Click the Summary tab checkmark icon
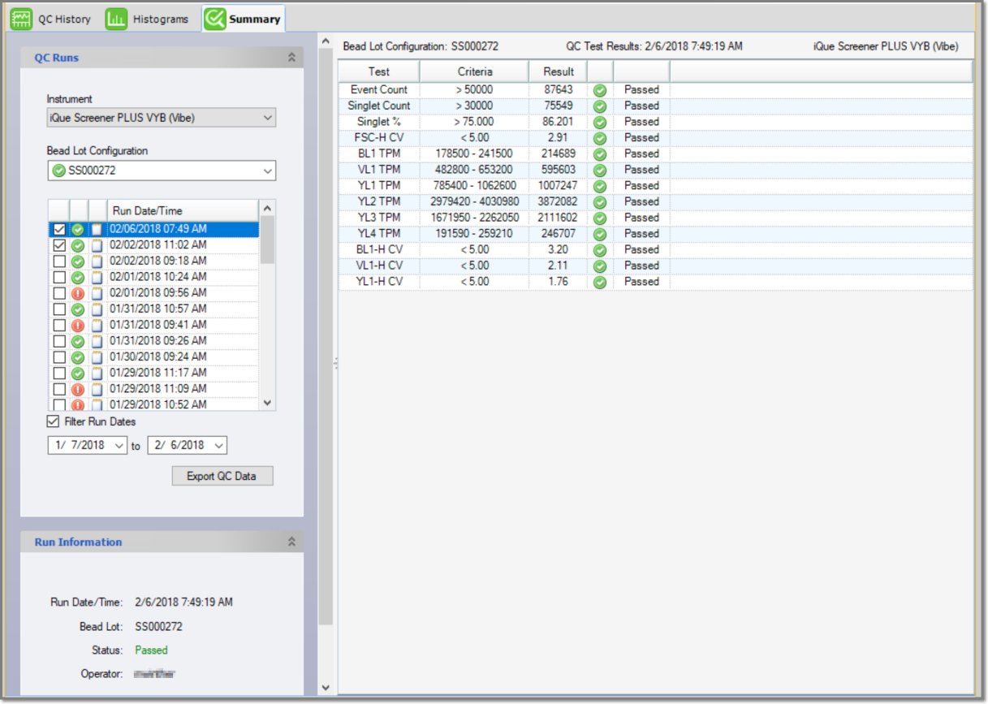988x704 pixels. (x=215, y=19)
